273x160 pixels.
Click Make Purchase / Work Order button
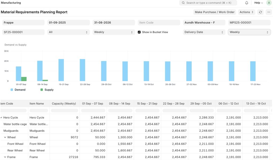coord(214,12)
